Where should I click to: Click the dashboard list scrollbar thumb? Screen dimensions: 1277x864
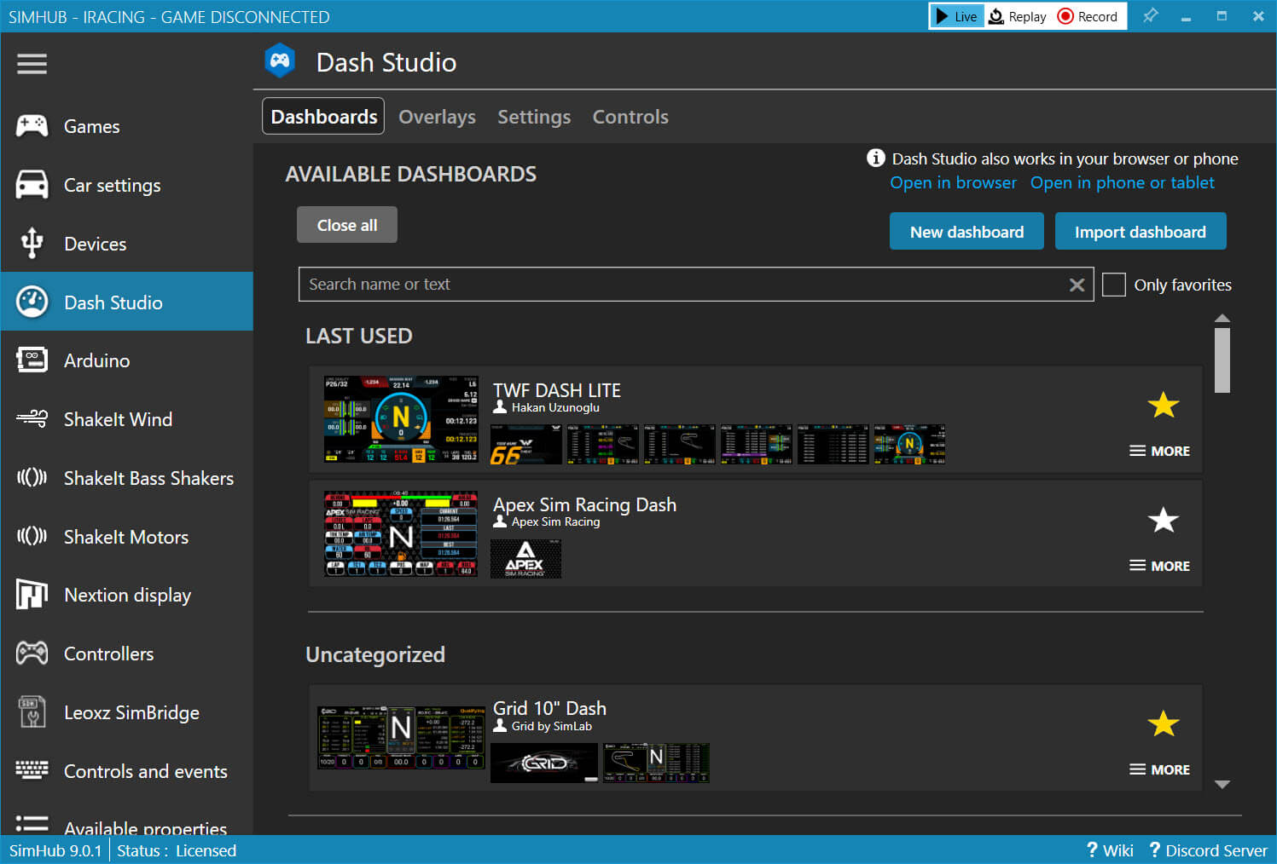(1222, 360)
